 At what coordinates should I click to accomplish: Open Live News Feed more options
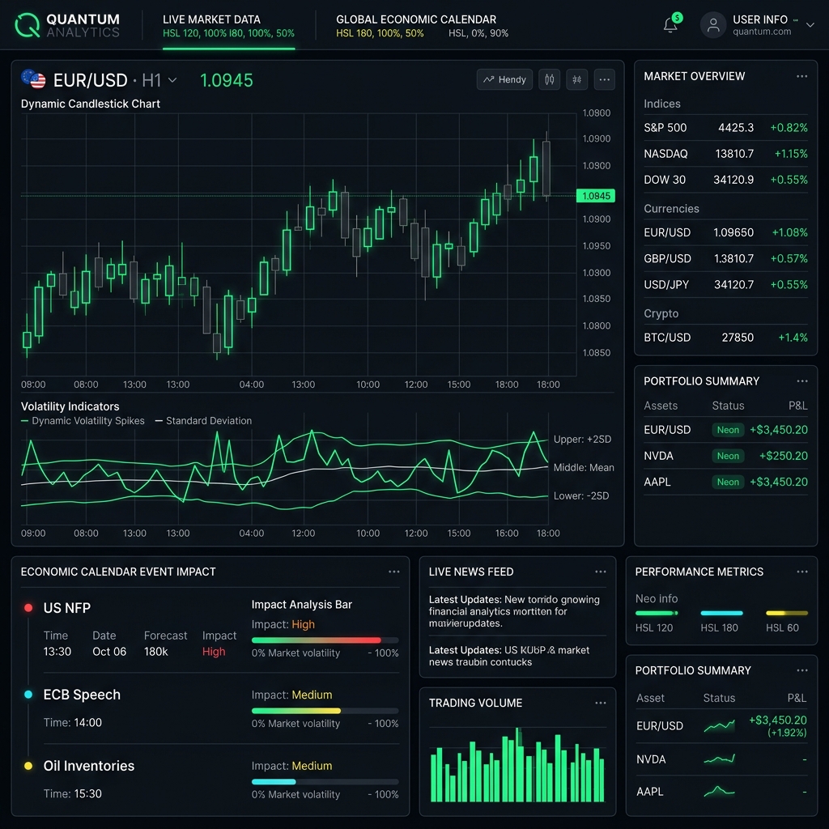pos(601,572)
